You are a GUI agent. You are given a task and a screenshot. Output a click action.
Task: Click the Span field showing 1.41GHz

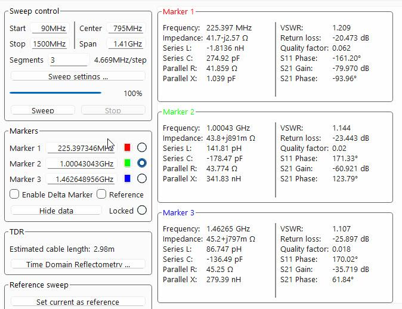tap(126, 44)
